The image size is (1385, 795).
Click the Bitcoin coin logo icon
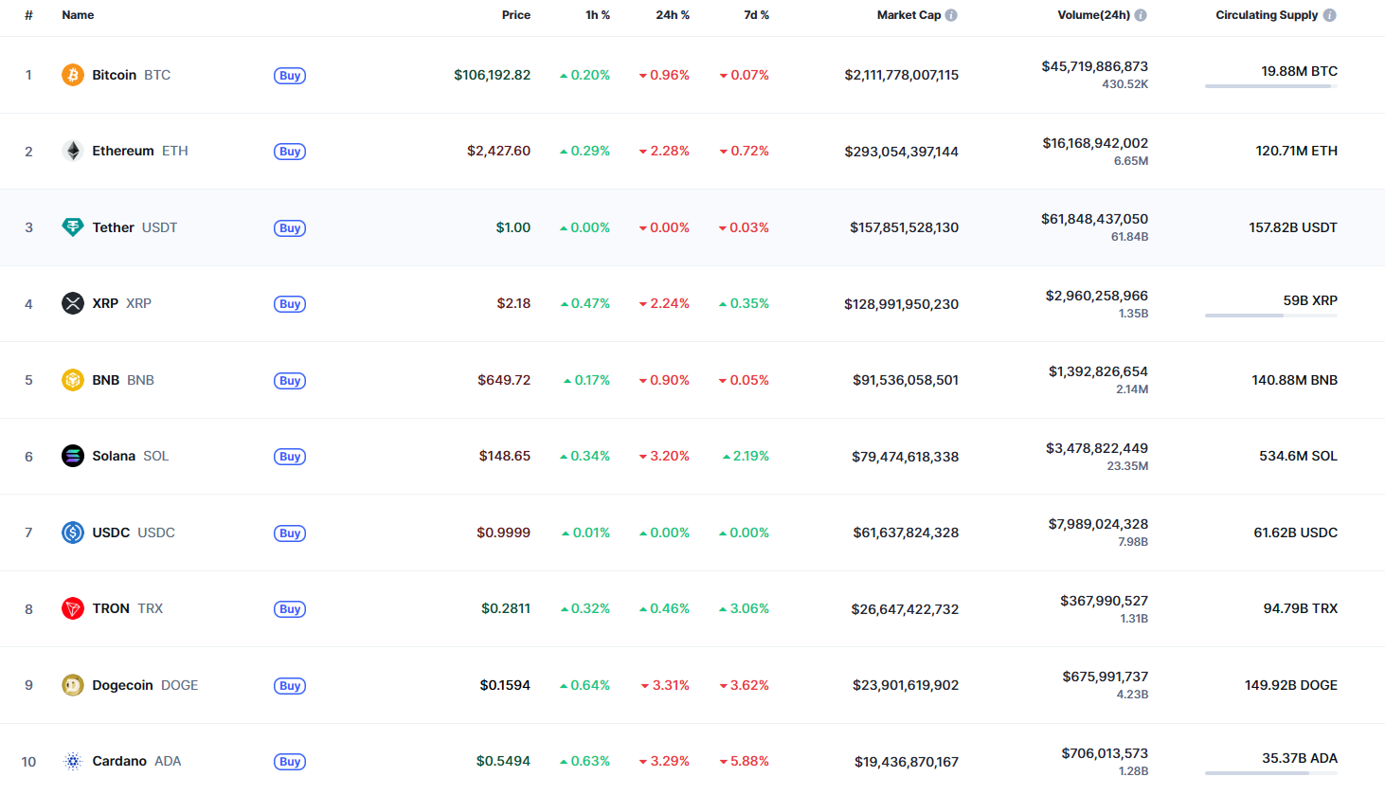pos(73,75)
